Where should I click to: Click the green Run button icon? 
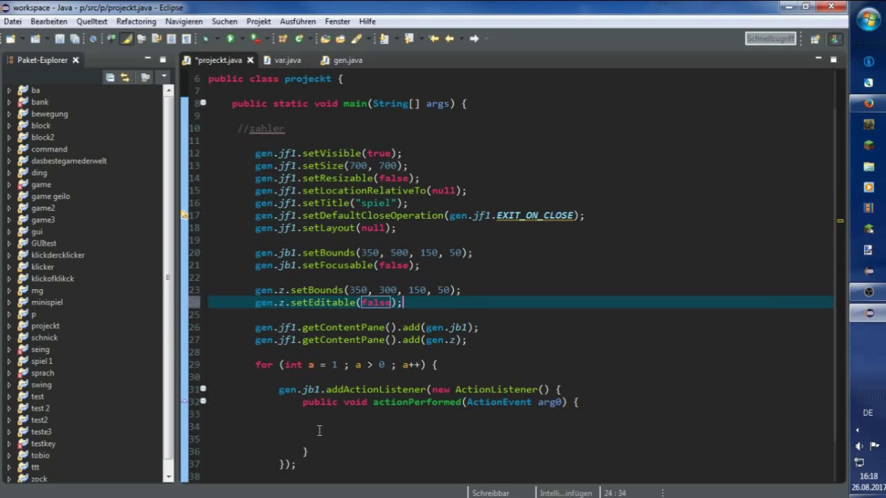point(230,39)
